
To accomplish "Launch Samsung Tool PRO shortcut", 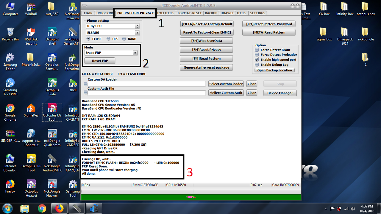I will 10,87.
